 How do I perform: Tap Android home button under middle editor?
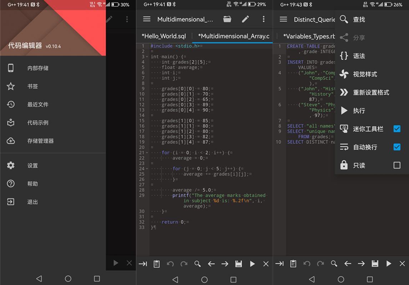tap(204, 279)
